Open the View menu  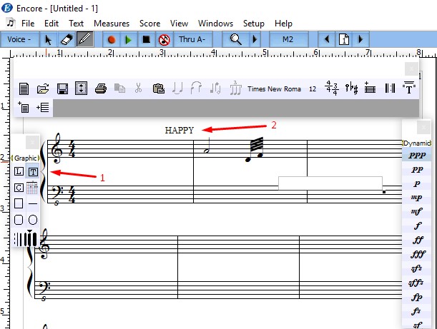(179, 24)
